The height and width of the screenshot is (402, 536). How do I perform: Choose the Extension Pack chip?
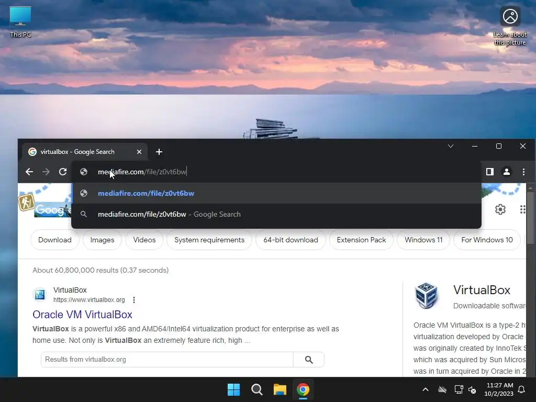point(361,240)
